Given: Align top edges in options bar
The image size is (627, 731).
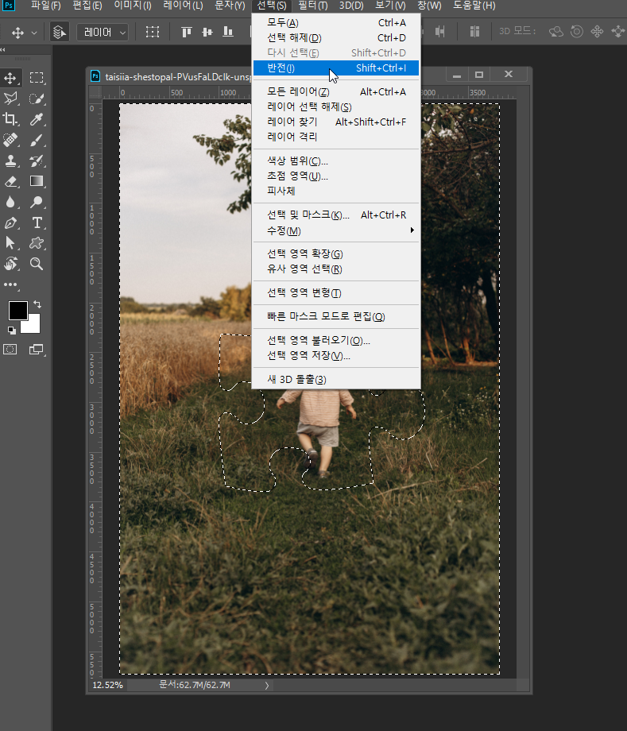Looking at the screenshot, I should point(187,32).
